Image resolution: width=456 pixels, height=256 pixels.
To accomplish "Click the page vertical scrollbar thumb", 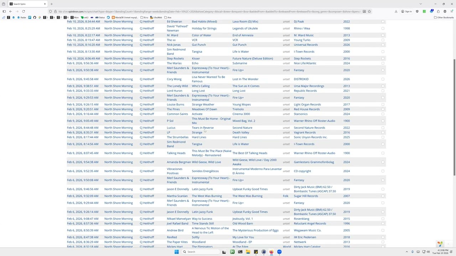I will click(454, 117).
